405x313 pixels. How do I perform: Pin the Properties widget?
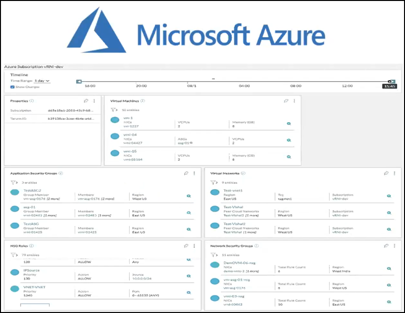tap(86, 101)
